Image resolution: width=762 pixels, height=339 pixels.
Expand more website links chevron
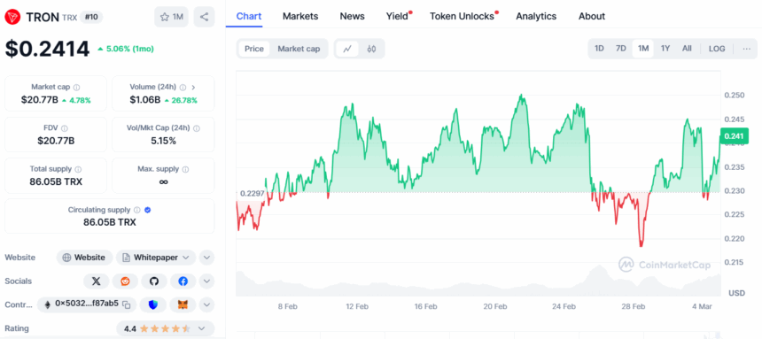tap(206, 258)
